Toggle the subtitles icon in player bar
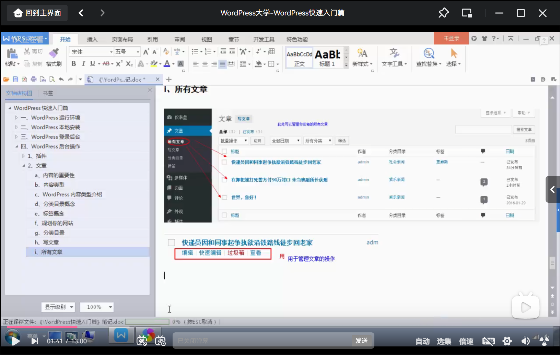Viewport: 560px width, 355px height. (x=488, y=341)
